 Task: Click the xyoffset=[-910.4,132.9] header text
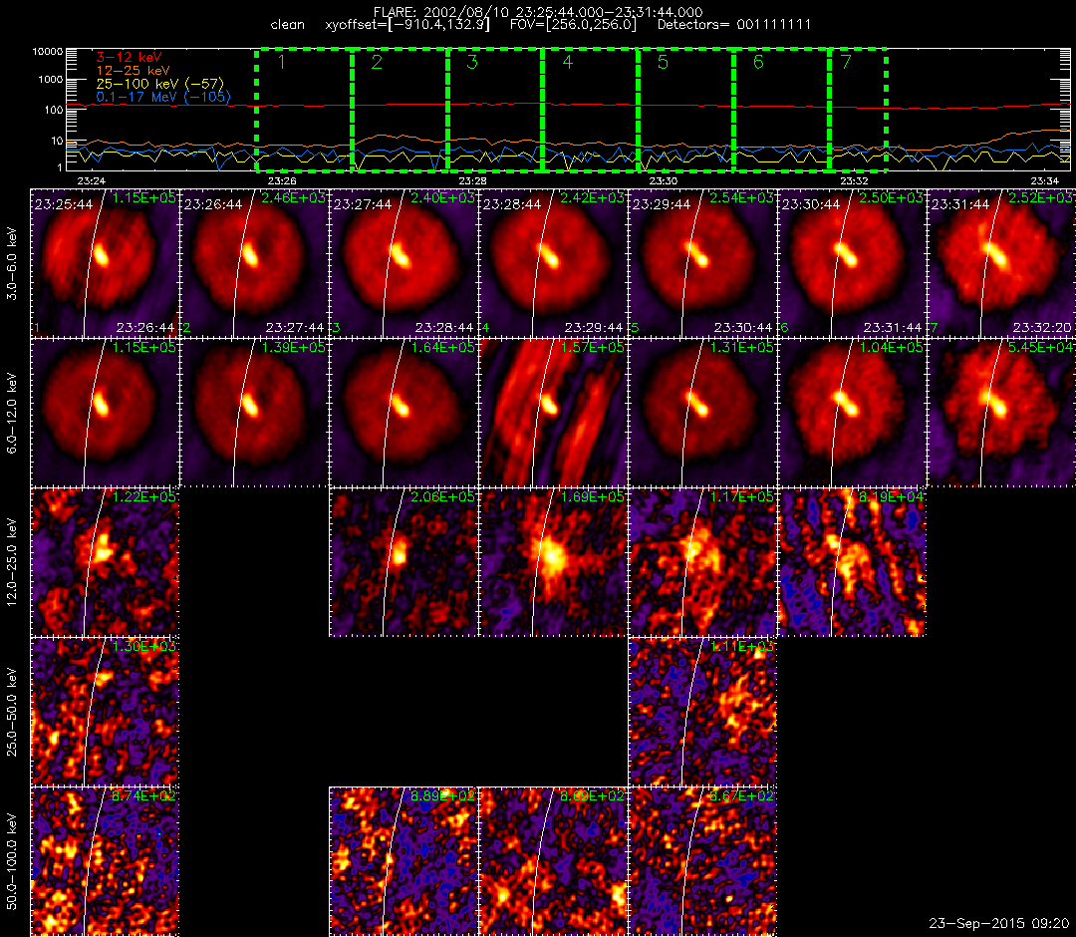click(407, 25)
